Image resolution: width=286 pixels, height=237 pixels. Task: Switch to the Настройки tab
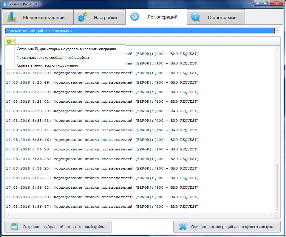point(100,17)
